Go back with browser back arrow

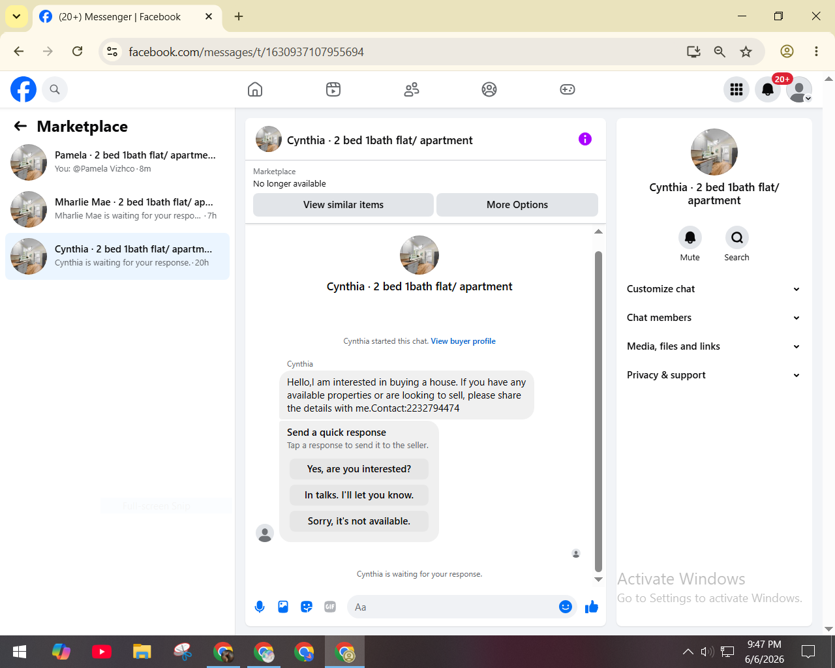[x=18, y=52]
